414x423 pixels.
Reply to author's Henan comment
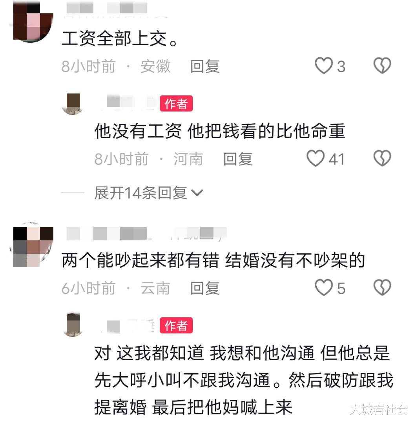238,159
